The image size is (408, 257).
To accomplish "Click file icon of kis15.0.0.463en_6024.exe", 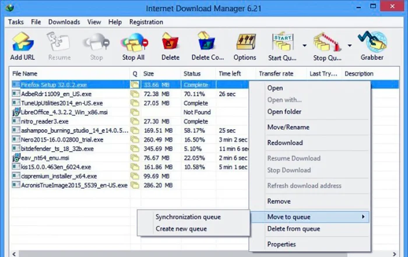I will tap(16, 167).
